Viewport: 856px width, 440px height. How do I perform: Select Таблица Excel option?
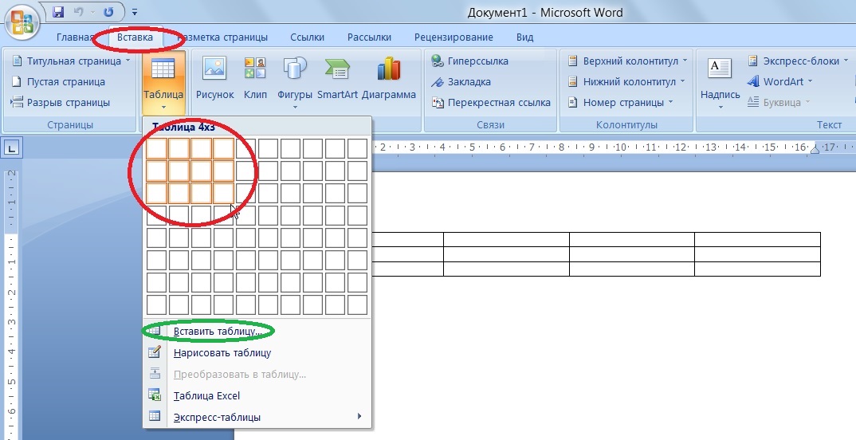pos(206,396)
